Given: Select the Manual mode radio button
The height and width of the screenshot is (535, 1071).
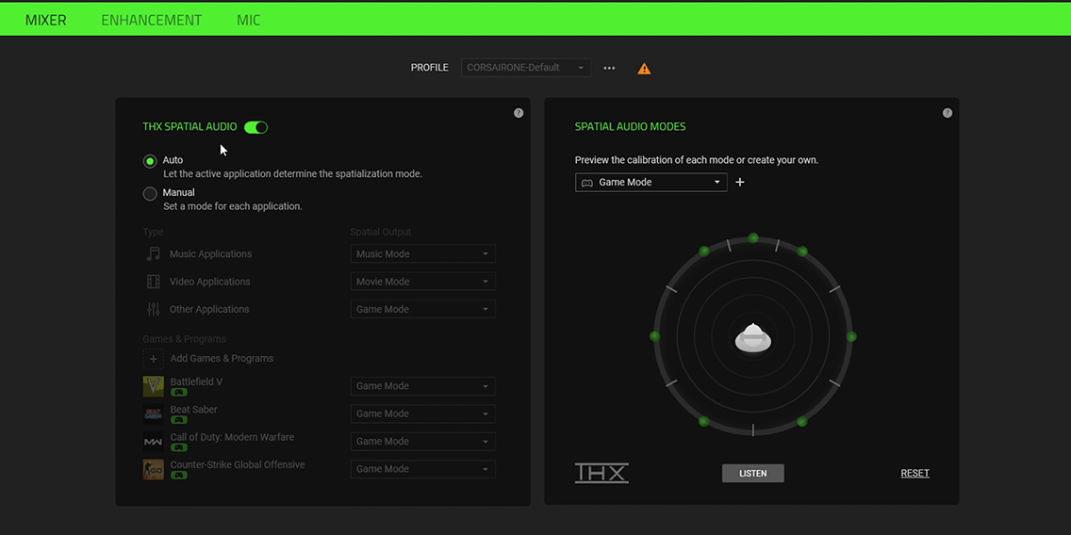Looking at the screenshot, I should (150, 194).
